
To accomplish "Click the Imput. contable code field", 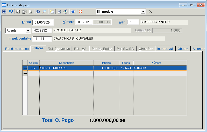I will click(42, 39).
